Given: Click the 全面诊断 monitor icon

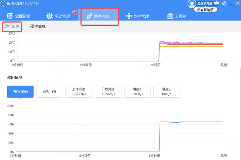Looking at the screenshot, I should click(10, 16).
